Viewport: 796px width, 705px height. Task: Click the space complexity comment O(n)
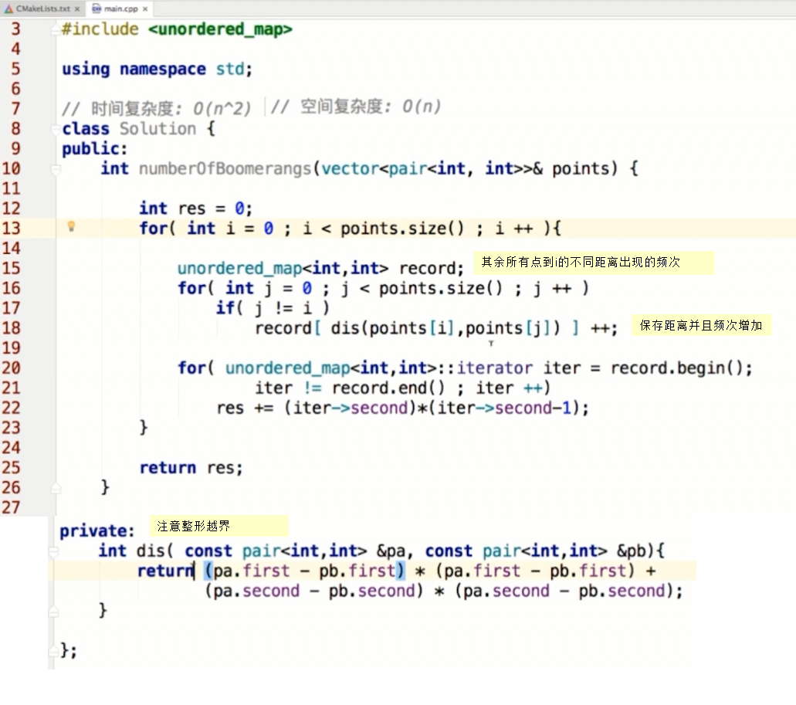356,107
